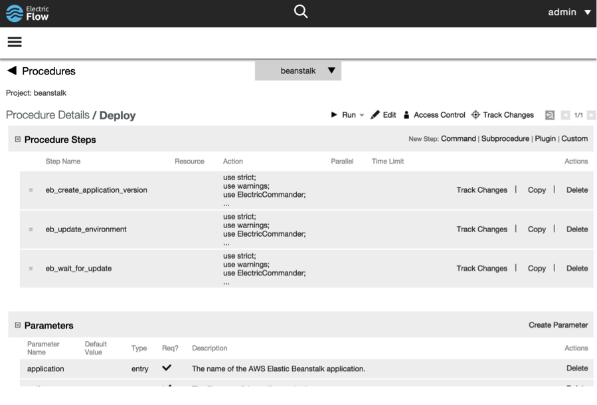The height and width of the screenshot is (405, 597).
Task: Click the Step Name column header
Action: pyautogui.click(x=63, y=162)
